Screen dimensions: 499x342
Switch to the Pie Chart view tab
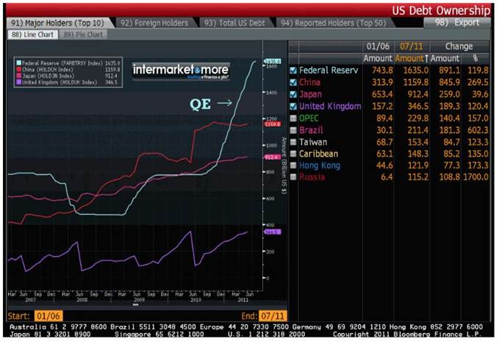83,35
